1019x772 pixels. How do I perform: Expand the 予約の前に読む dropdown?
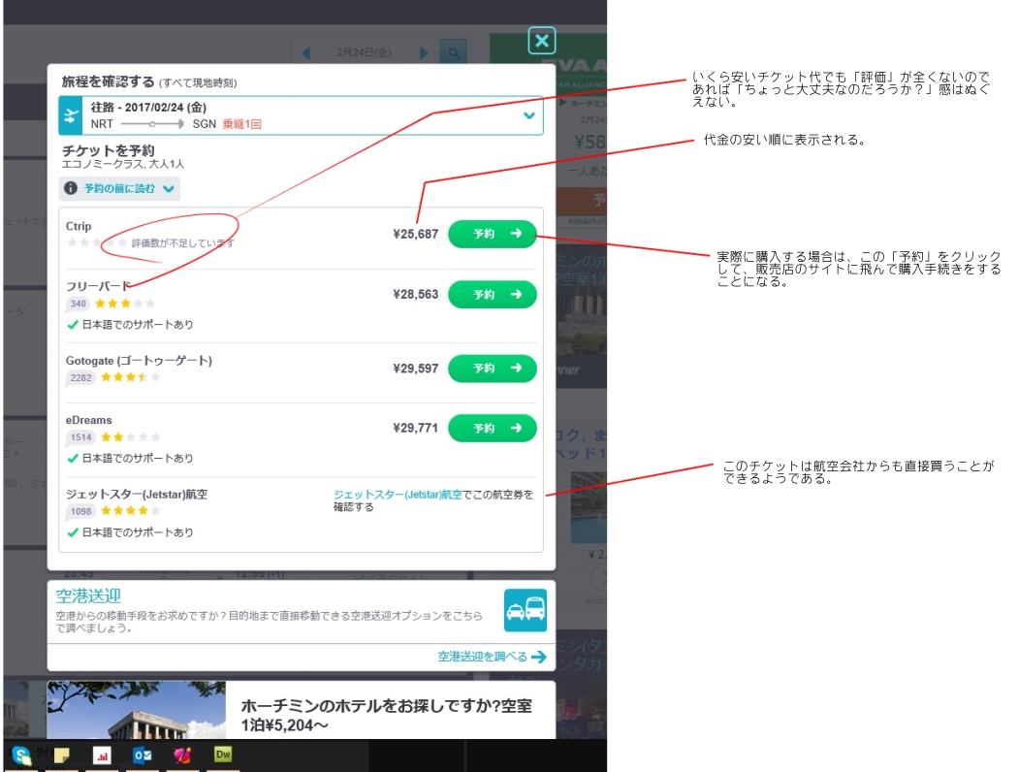click(x=169, y=189)
